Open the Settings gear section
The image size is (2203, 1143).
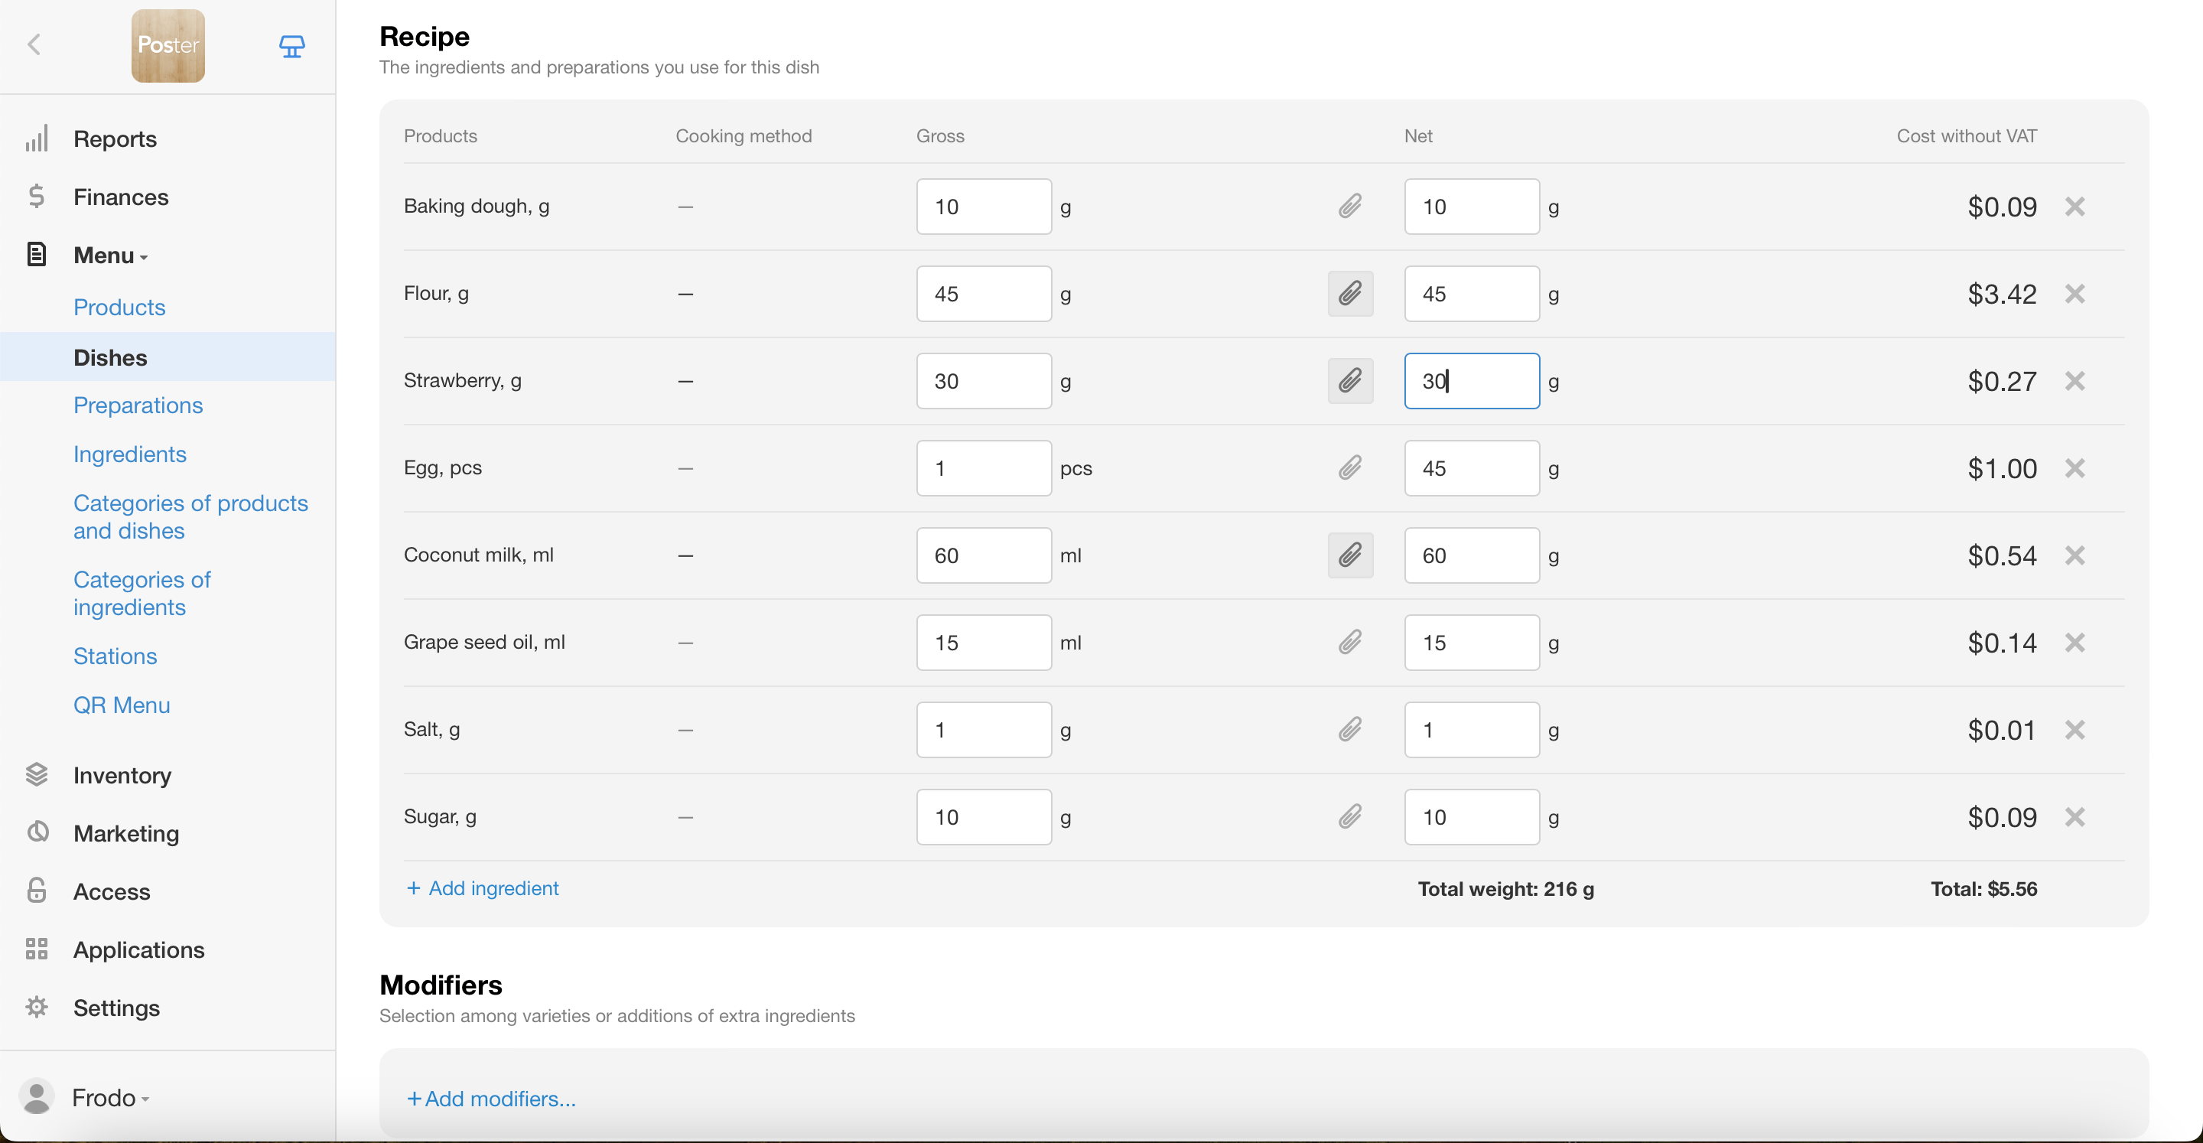[x=116, y=1008]
